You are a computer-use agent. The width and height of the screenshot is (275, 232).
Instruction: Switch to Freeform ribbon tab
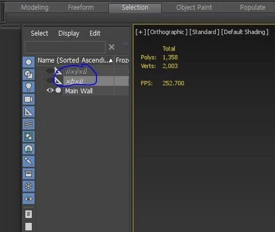[x=81, y=8]
